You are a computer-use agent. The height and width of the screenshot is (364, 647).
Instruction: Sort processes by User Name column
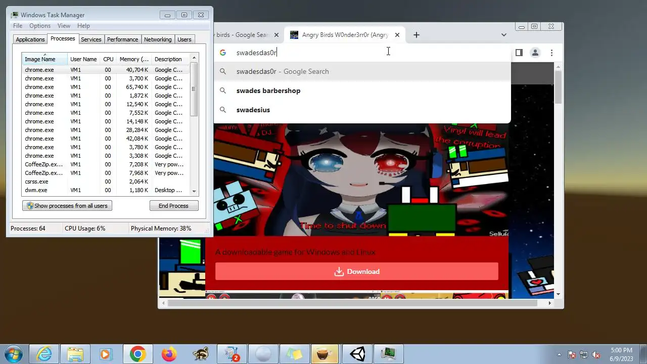pos(83,59)
